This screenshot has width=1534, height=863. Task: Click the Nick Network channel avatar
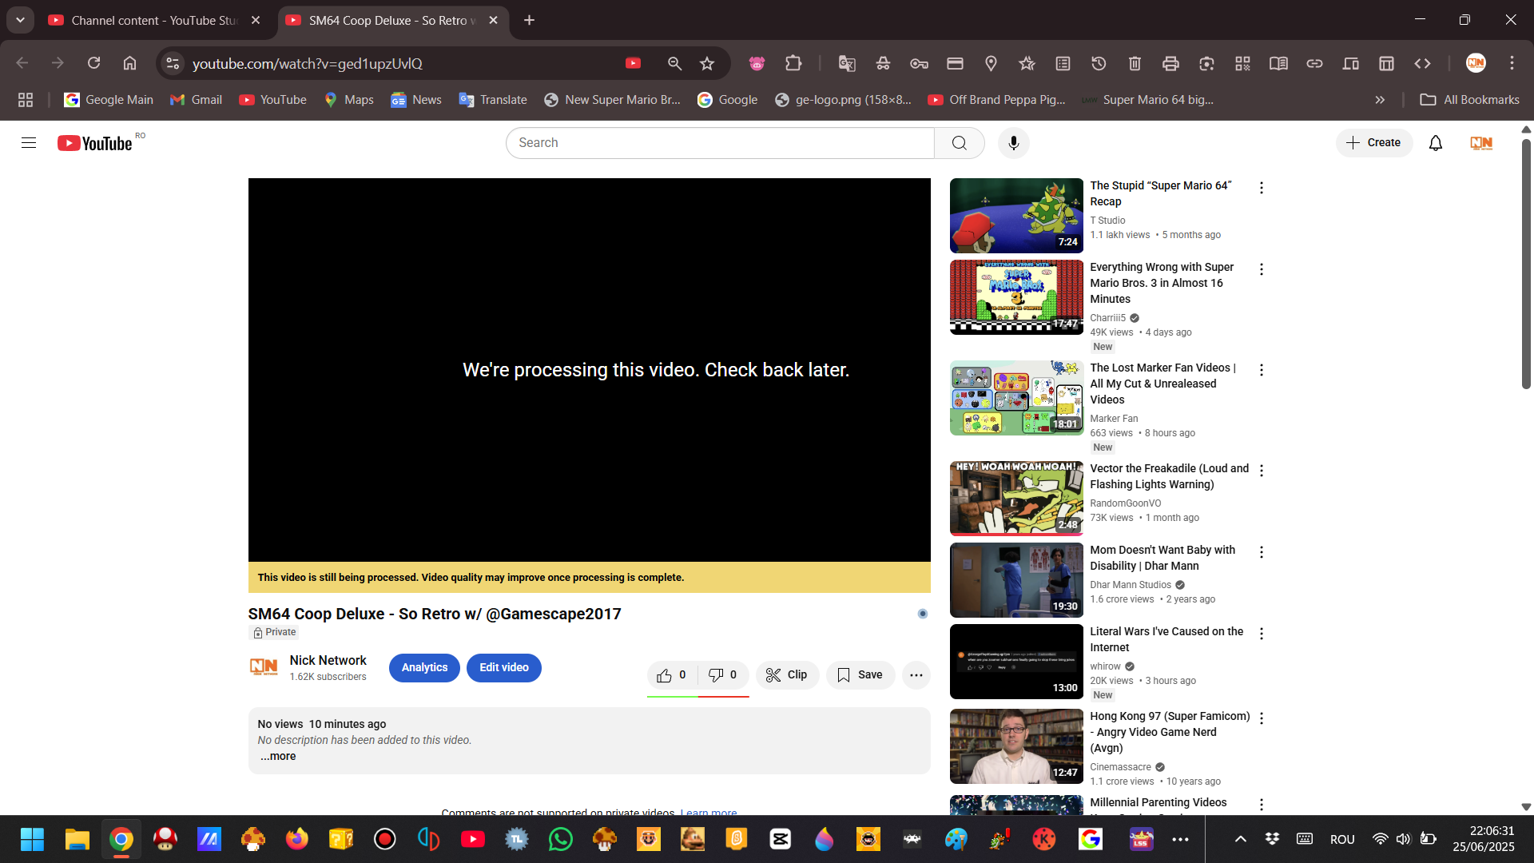(x=264, y=667)
